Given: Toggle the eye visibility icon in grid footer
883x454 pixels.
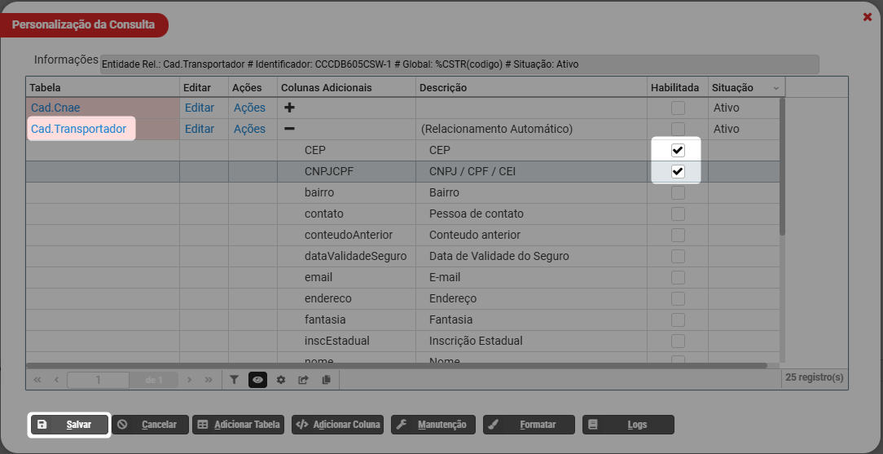Looking at the screenshot, I should coord(257,380).
